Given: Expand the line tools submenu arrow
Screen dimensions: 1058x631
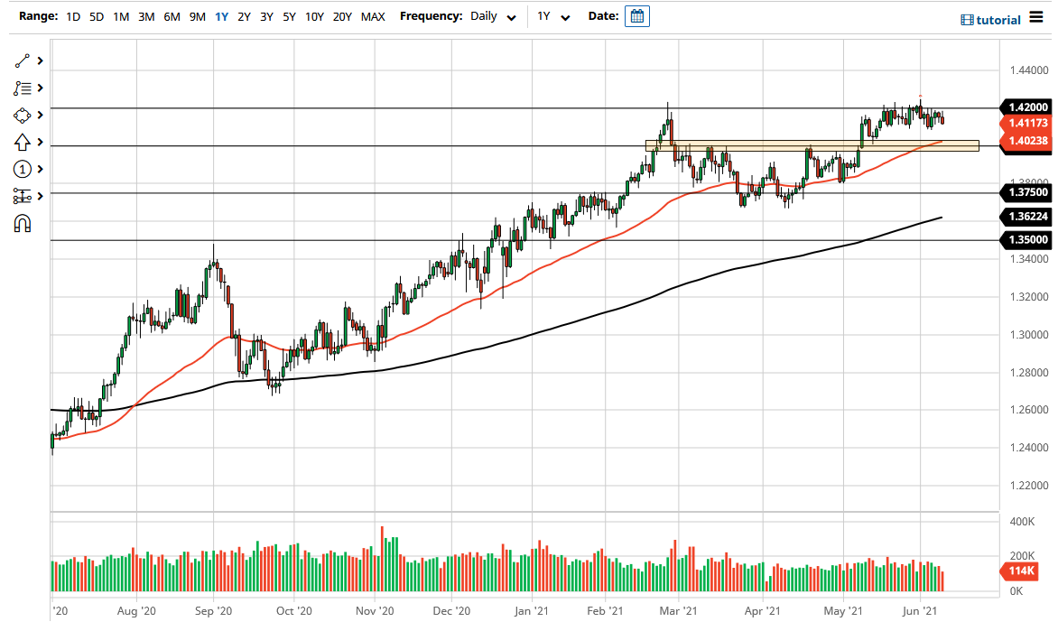Looking at the screenshot, I should tap(41, 60).
